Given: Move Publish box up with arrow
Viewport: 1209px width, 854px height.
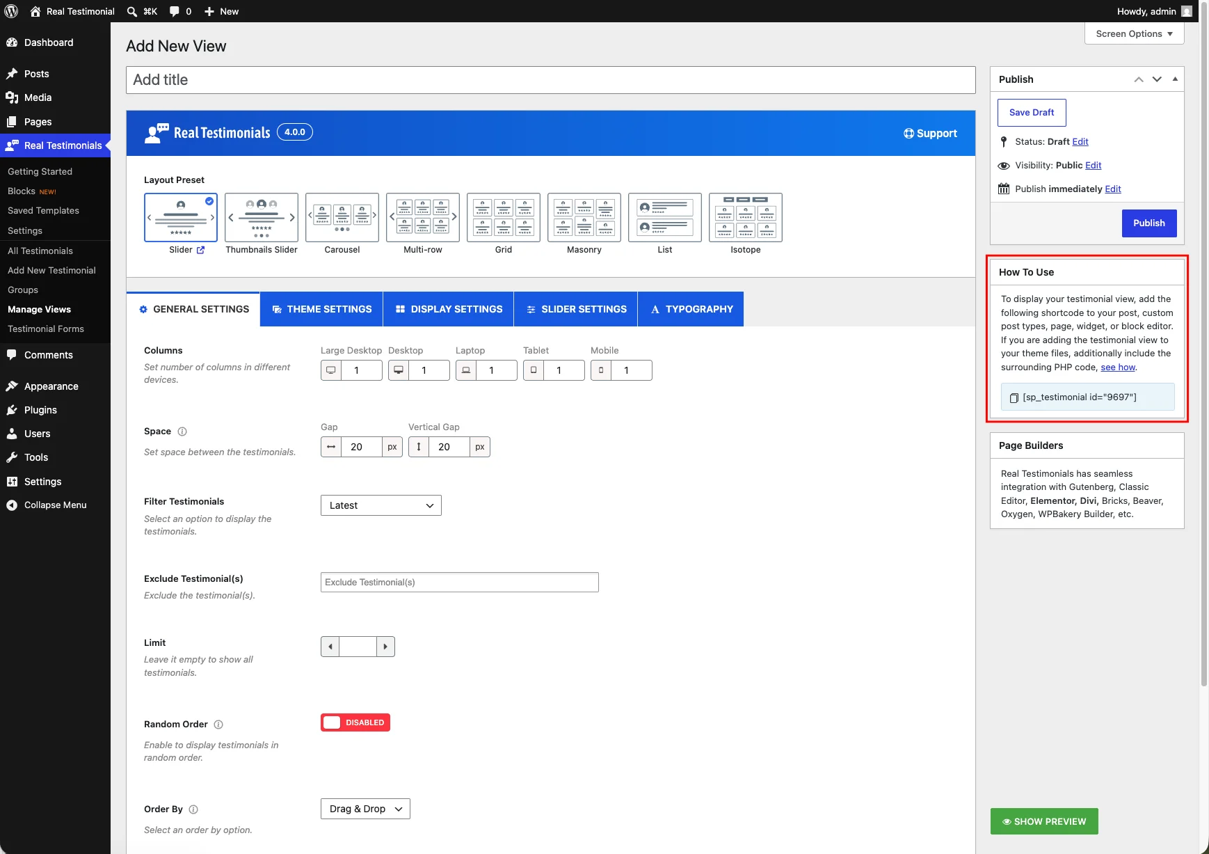Looking at the screenshot, I should (1139, 79).
